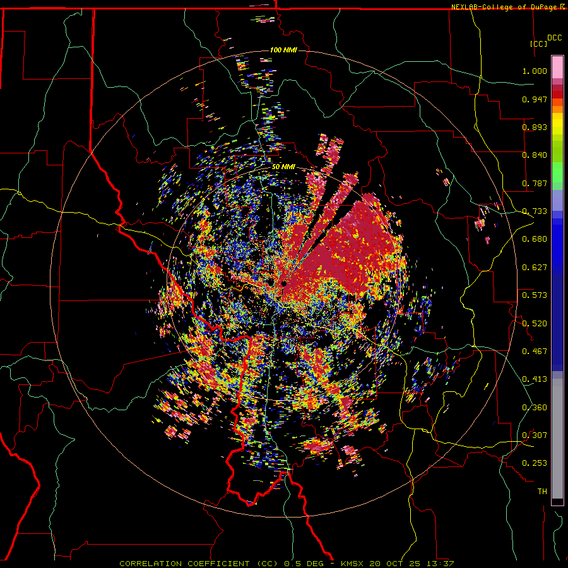
Task: Select the 0.893 legend value
Action: click(x=535, y=127)
